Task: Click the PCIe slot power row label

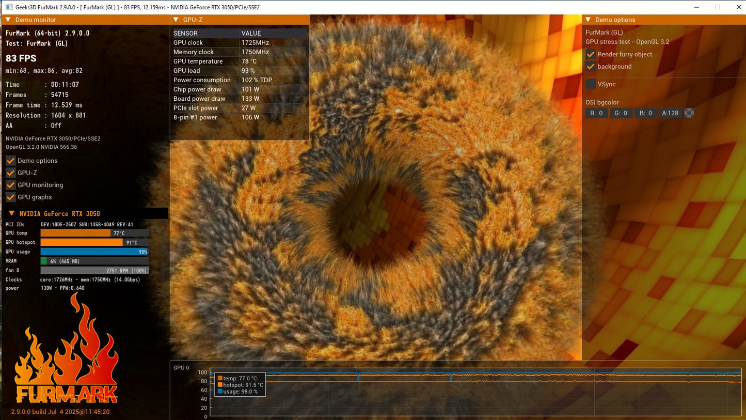Action: (196, 108)
